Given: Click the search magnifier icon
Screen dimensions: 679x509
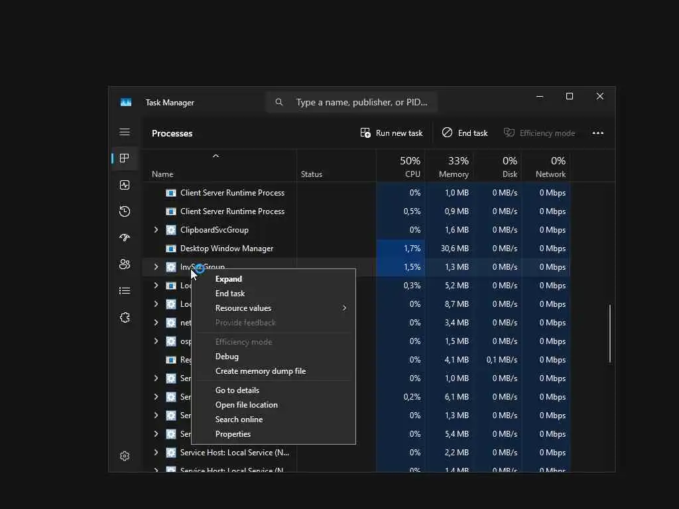Looking at the screenshot, I should [x=279, y=102].
